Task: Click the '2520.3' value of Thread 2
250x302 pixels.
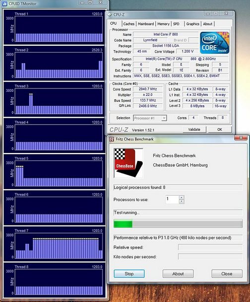Action: pyautogui.click(x=97, y=50)
